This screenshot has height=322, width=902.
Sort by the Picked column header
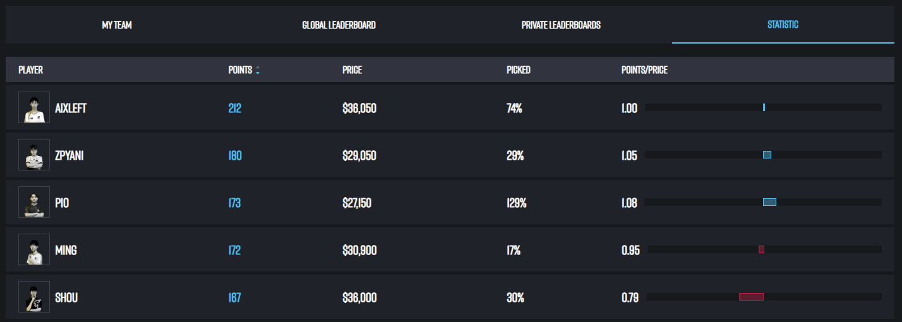coord(519,70)
